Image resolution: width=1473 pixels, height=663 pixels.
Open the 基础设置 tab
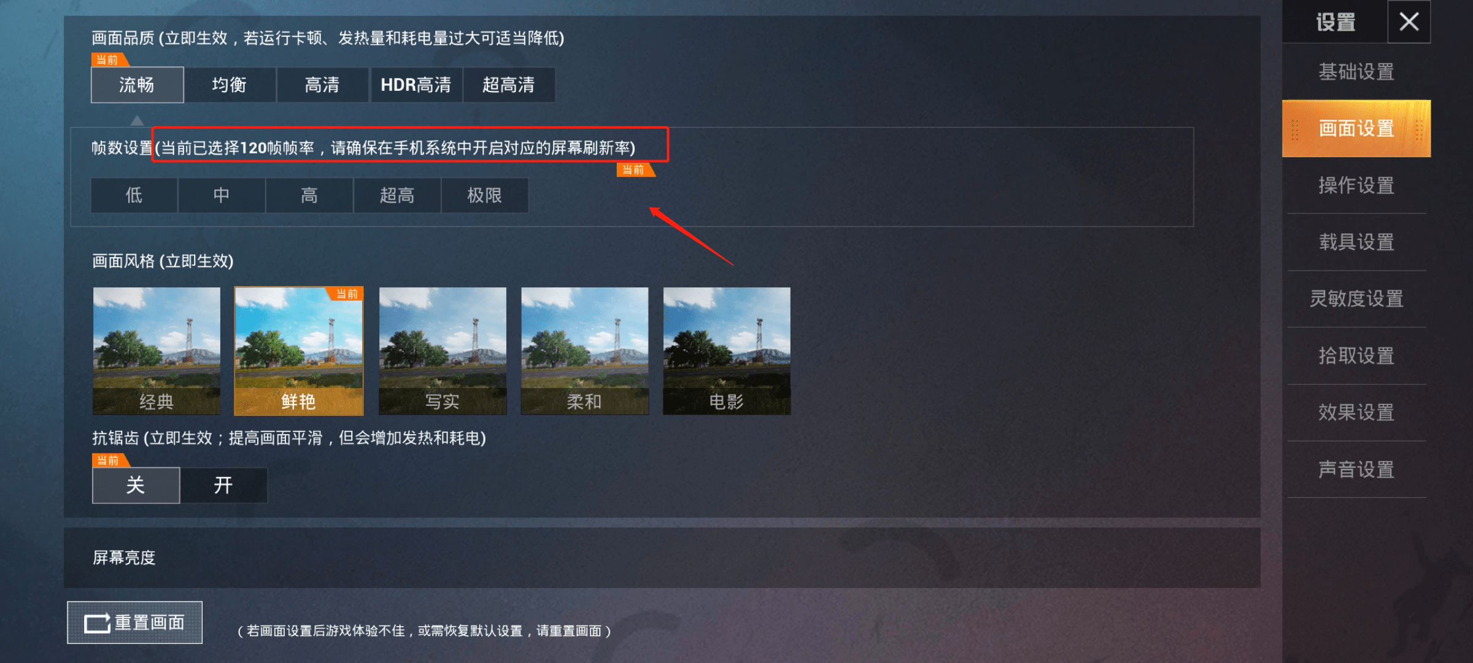coord(1356,72)
